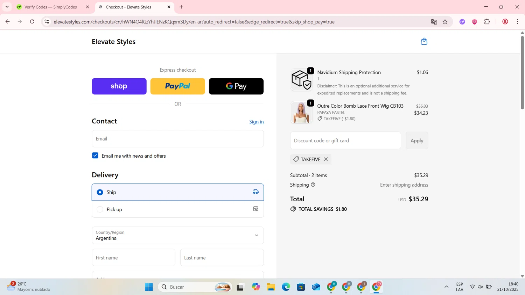
Task: Focus the Email input field
Action: (x=178, y=139)
